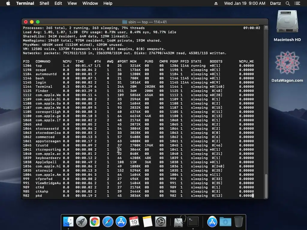The image size is (307, 230).
Task: Click the 'top' command in PID 1206 row
Action: tap(39, 66)
